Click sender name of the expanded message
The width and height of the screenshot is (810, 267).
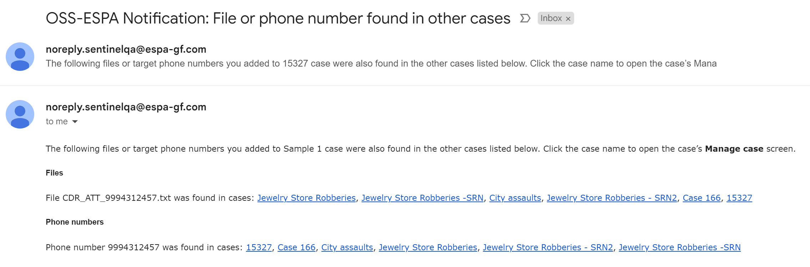(x=126, y=107)
